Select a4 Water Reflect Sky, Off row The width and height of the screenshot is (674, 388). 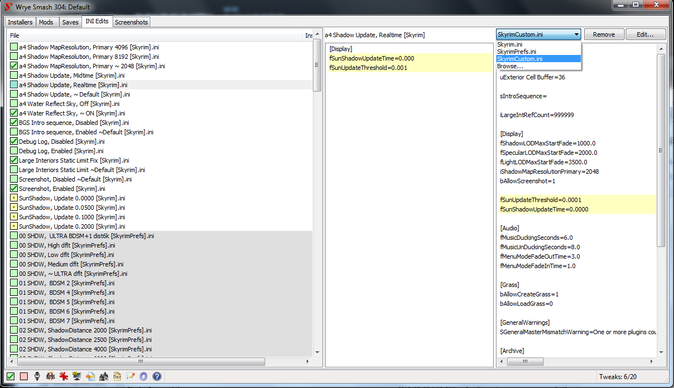pyautogui.click(x=160, y=104)
